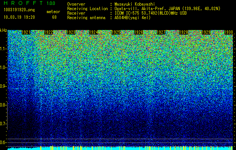
Task: Click the 0.9 frequency axis label
Action: pyautogui.click(x=3, y=86)
